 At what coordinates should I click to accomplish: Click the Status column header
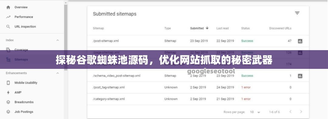245,28
